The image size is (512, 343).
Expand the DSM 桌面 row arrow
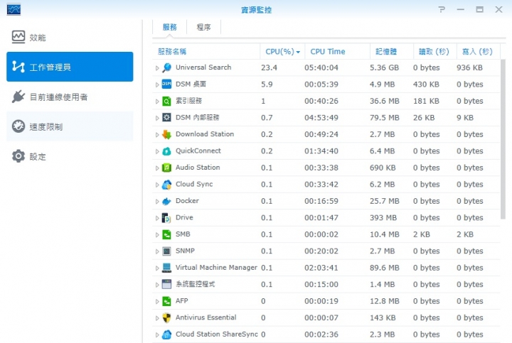point(157,85)
